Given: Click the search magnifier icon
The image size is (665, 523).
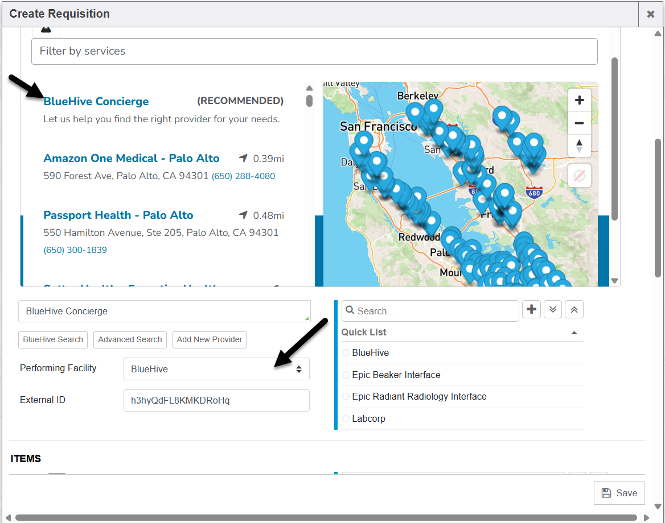Looking at the screenshot, I should click(x=350, y=310).
